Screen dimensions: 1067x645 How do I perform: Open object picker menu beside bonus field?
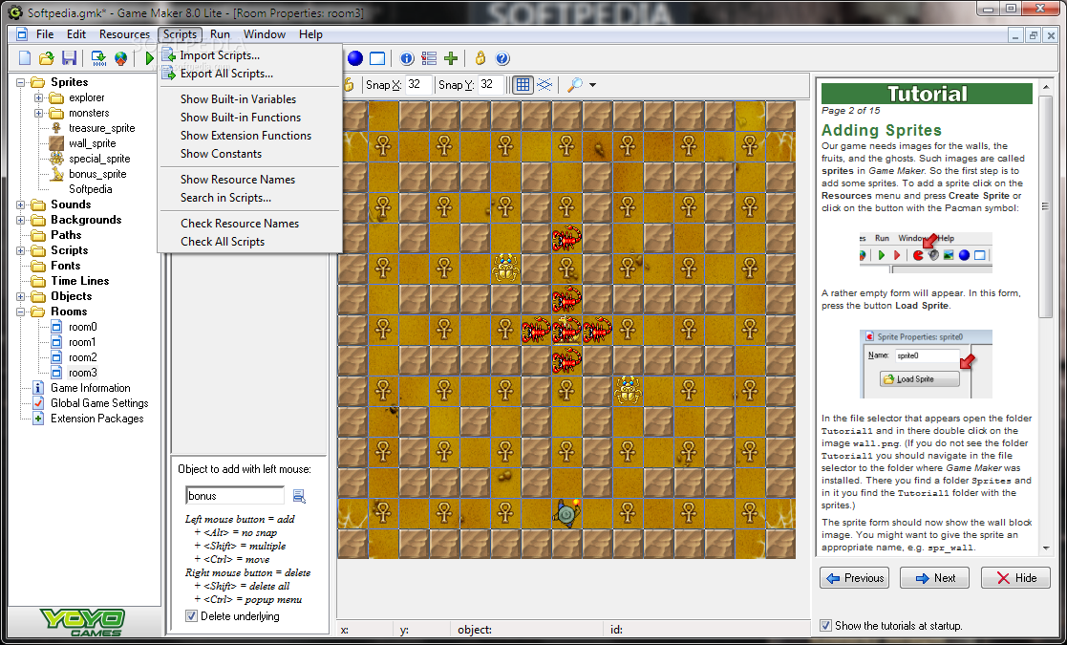(x=299, y=496)
